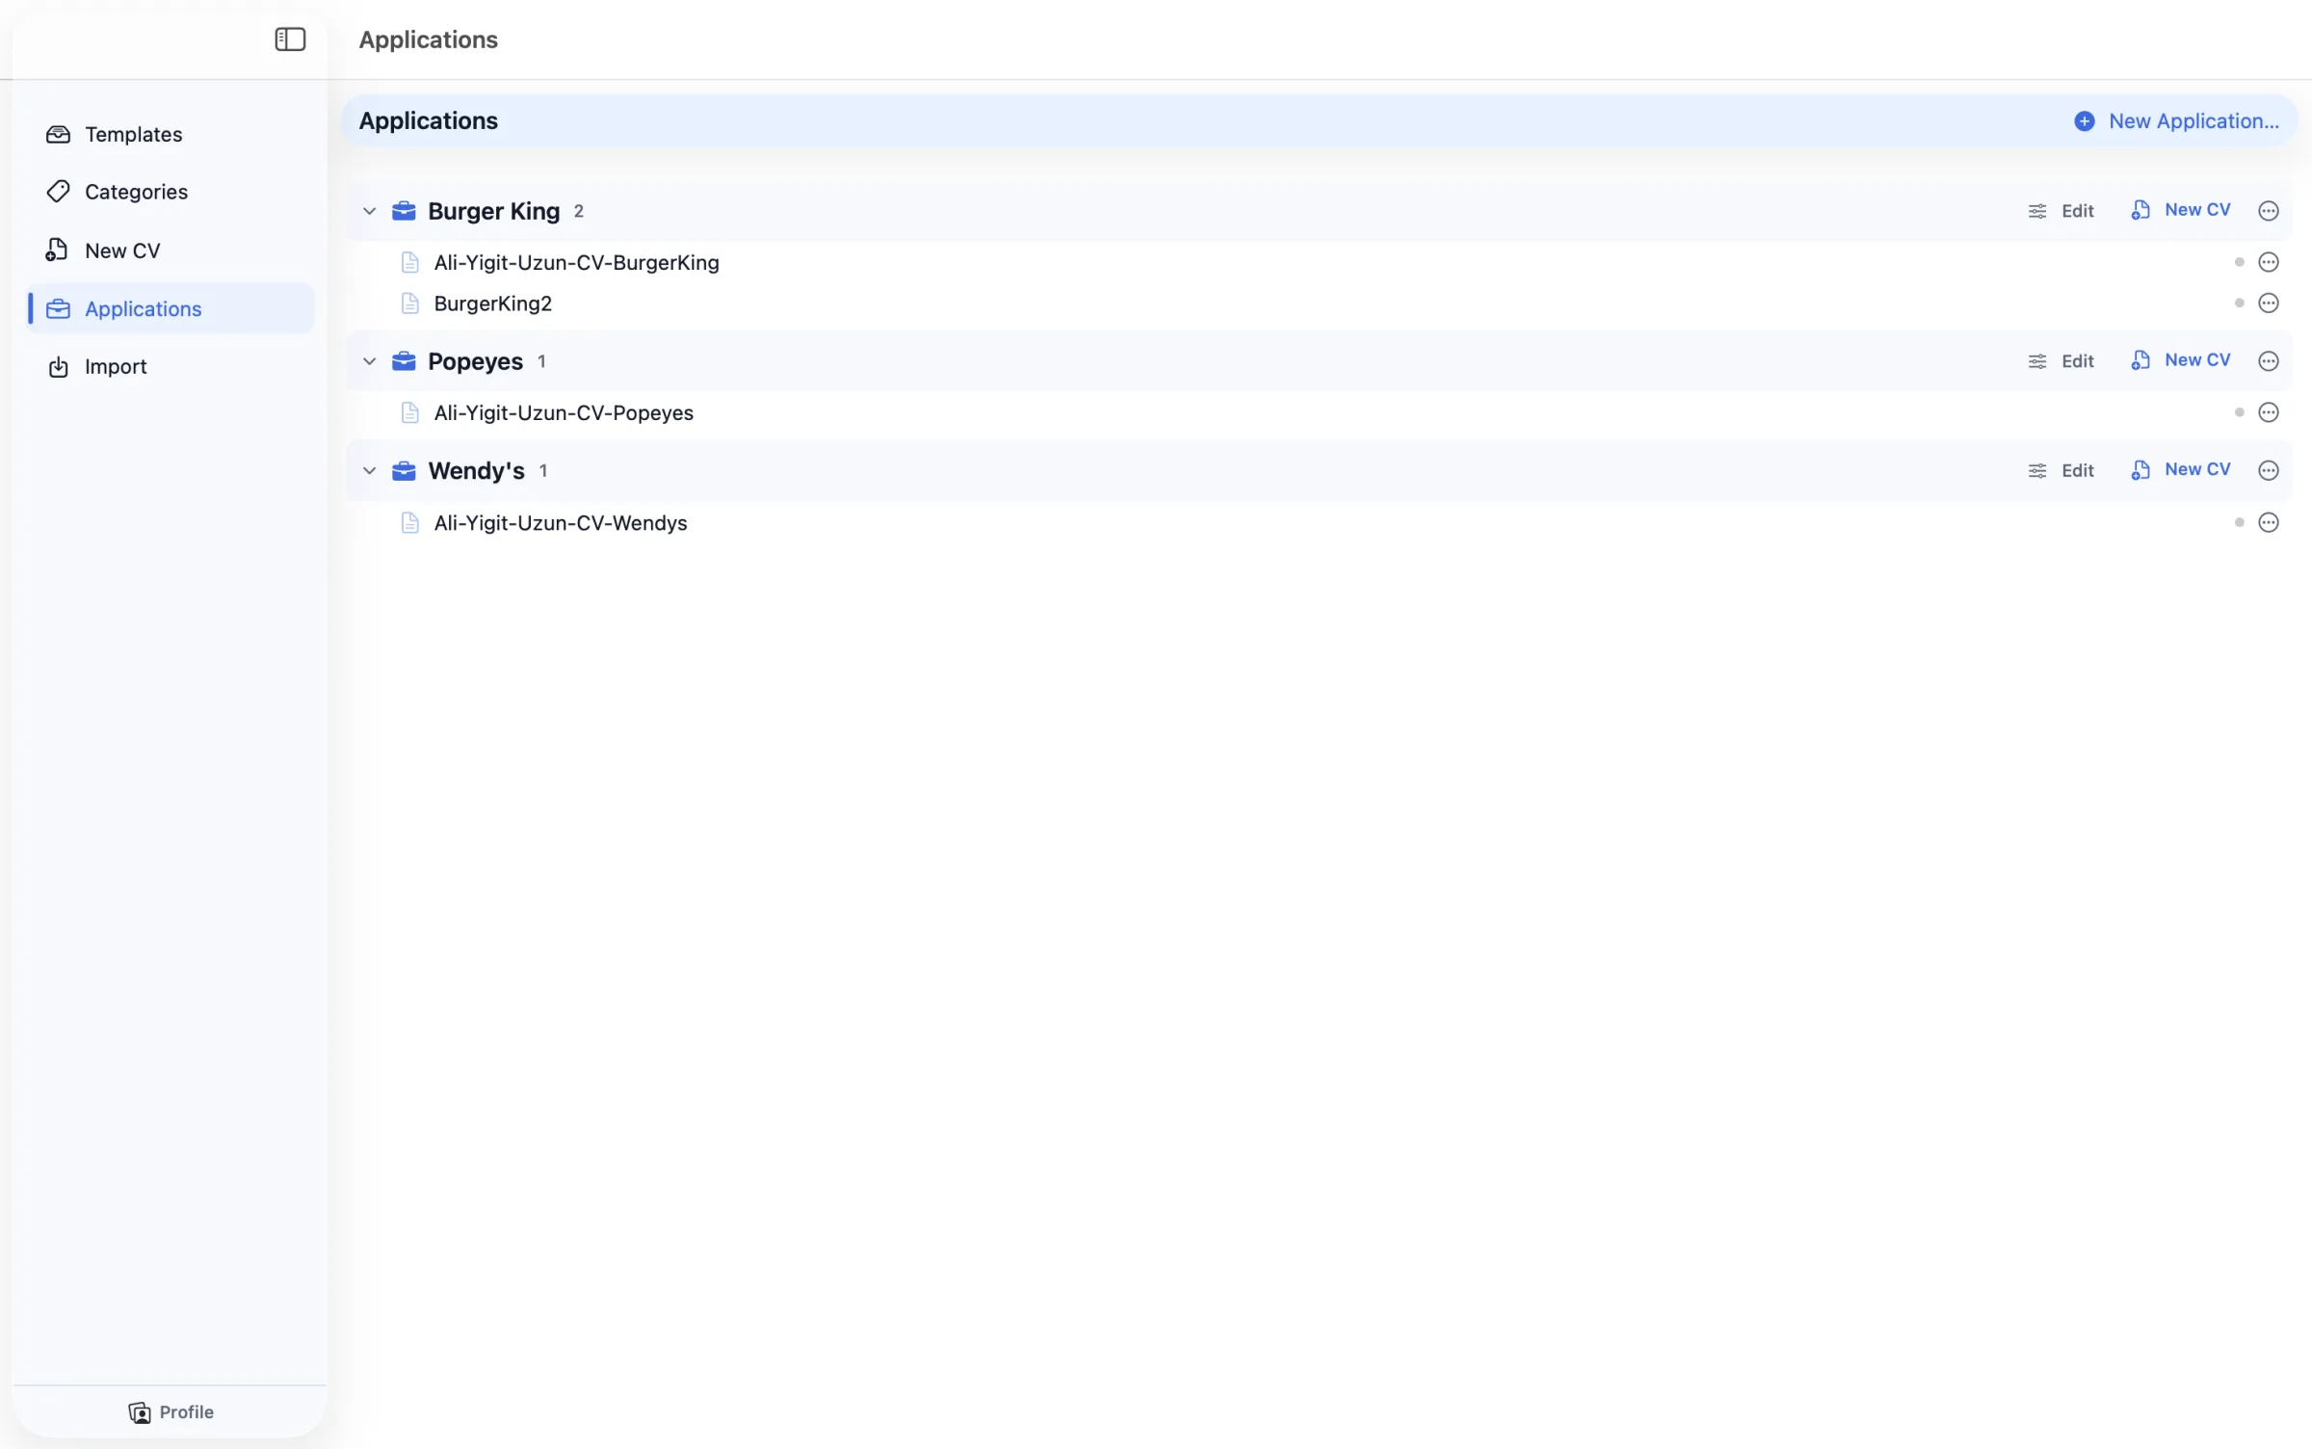Click the briefcase icon next to Popeyes
This screenshot has height=1449, width=2312.
click(404, 361)
